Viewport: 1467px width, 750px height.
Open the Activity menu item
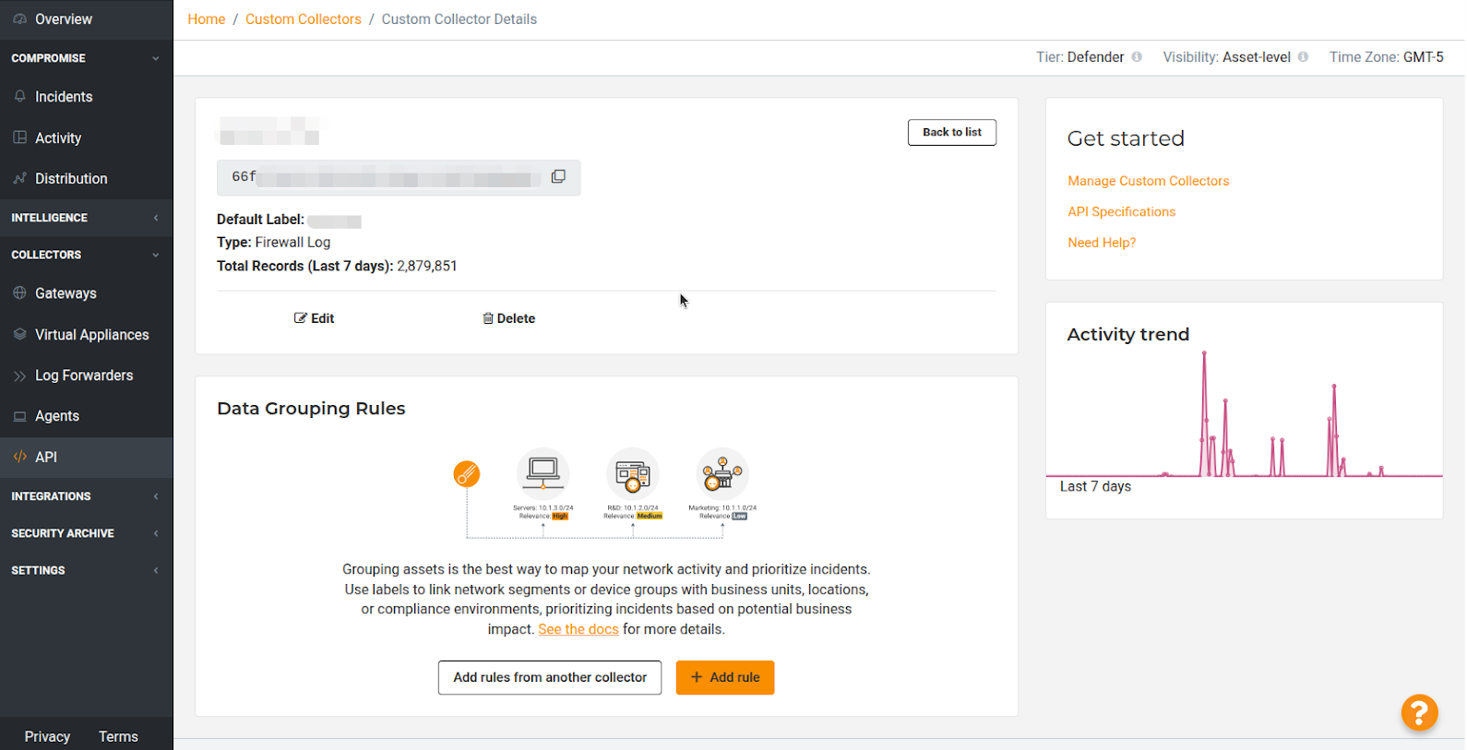58,138
